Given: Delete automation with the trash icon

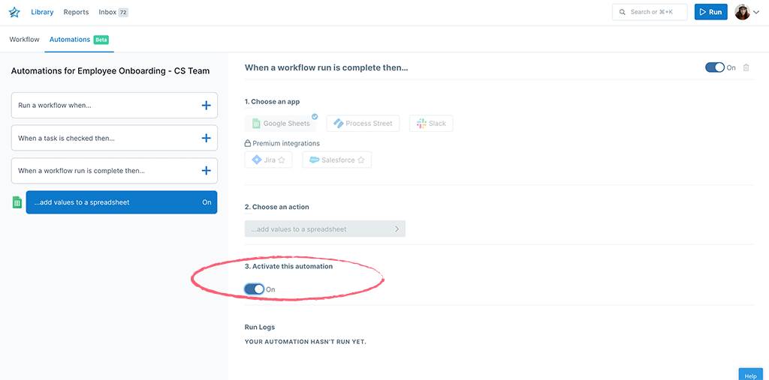Looking at the screenshot, I should click(x=746, y=67).
